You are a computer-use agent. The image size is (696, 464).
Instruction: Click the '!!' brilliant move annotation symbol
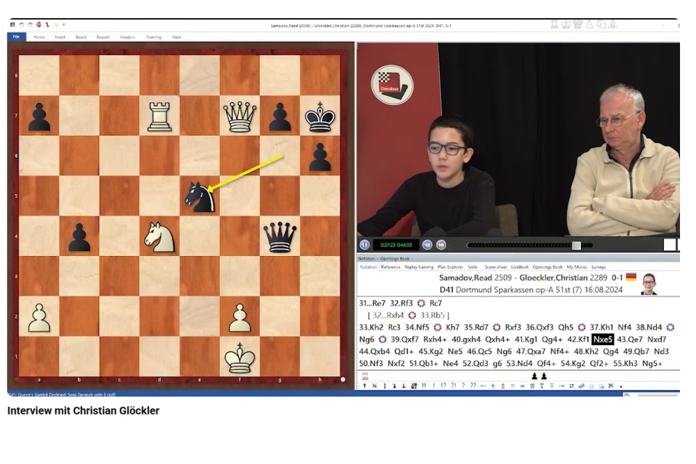pyautogui.click(x=423, y=386)
